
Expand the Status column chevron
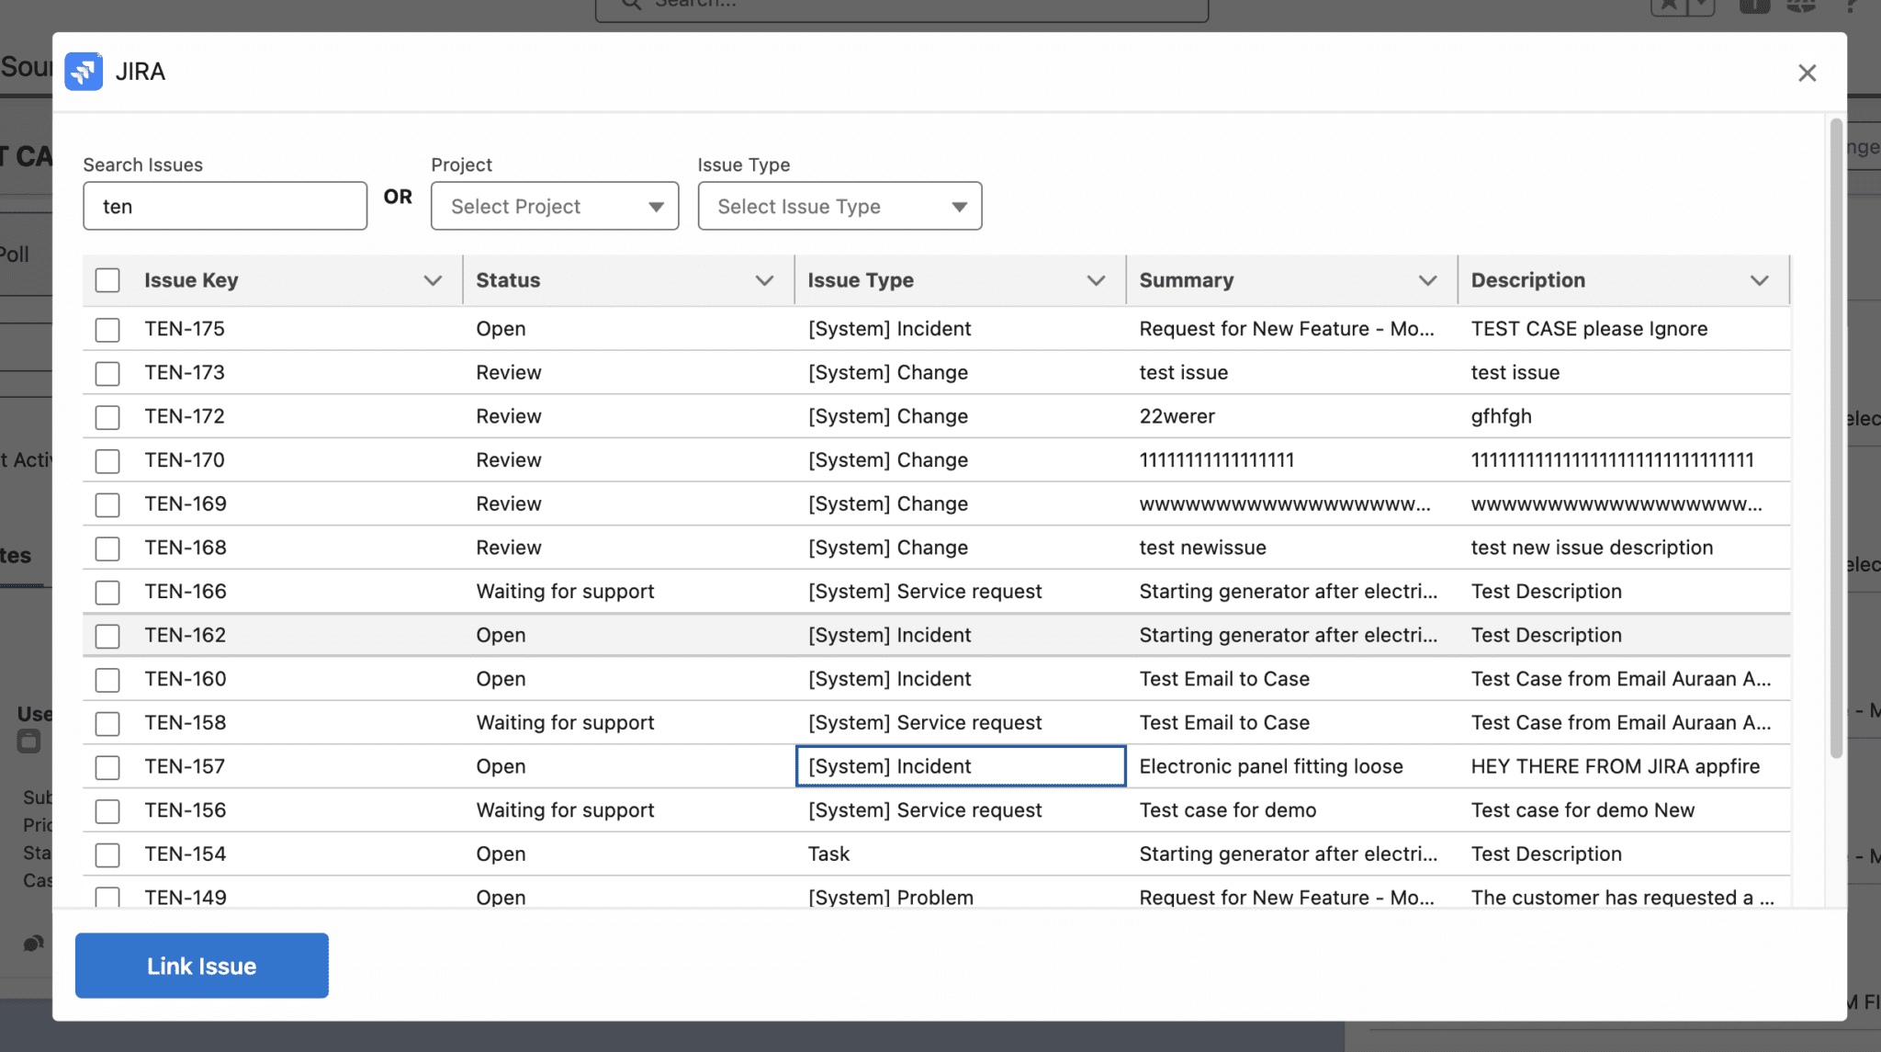[x=765, y=280]
